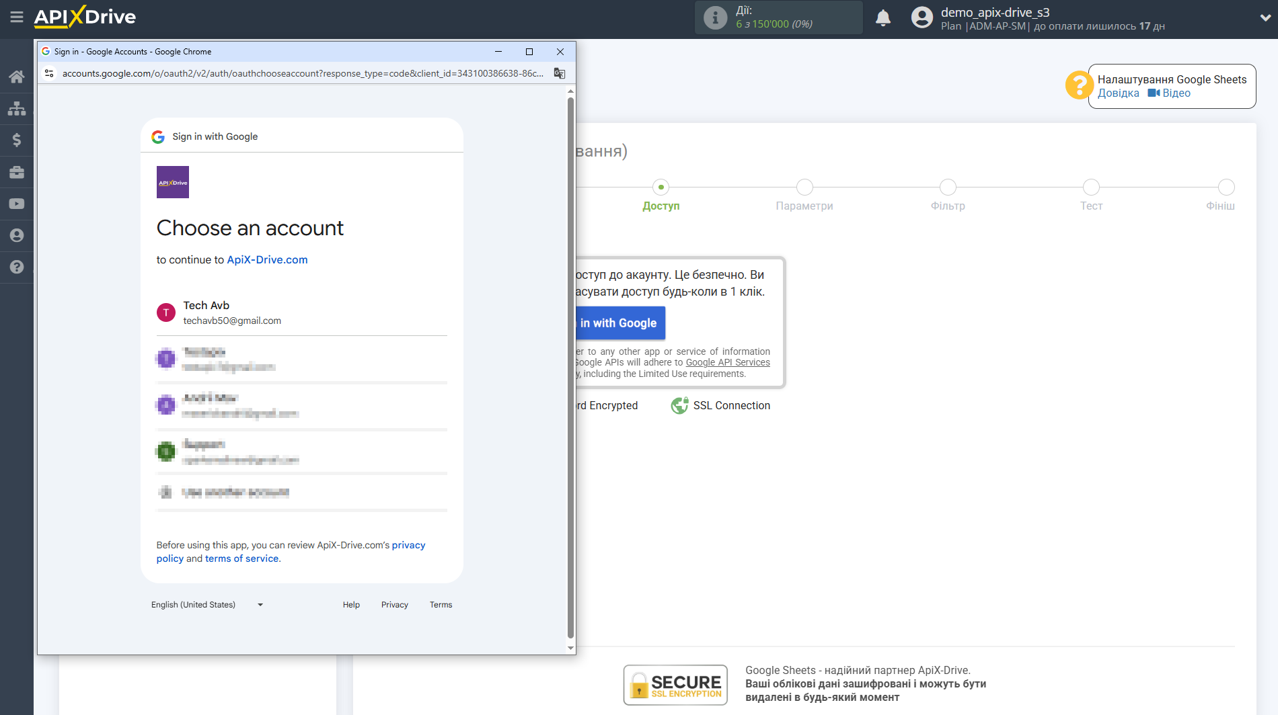Viewport: 1278px width, 715px height.
Task: Open the terms of service link
Action: click(241, 558)
